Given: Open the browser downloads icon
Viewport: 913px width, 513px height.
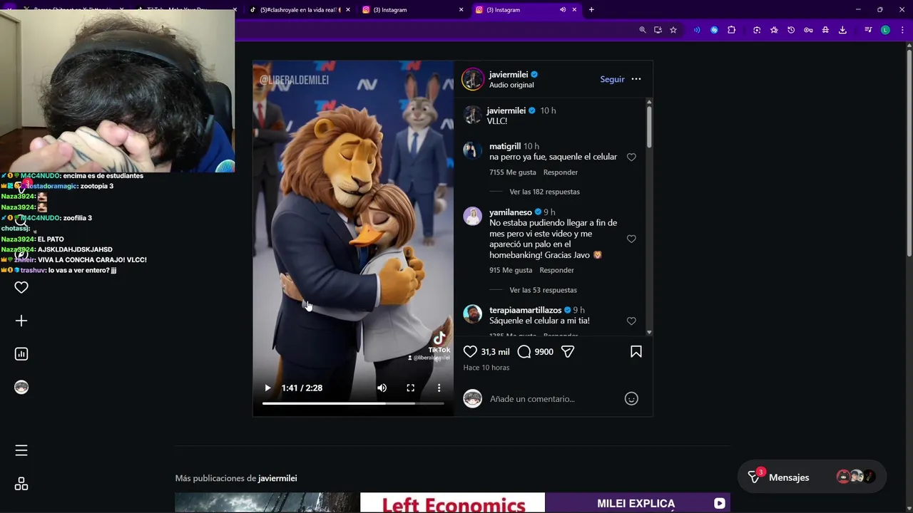Looking at the screenshot, I should tap(842, 30).
